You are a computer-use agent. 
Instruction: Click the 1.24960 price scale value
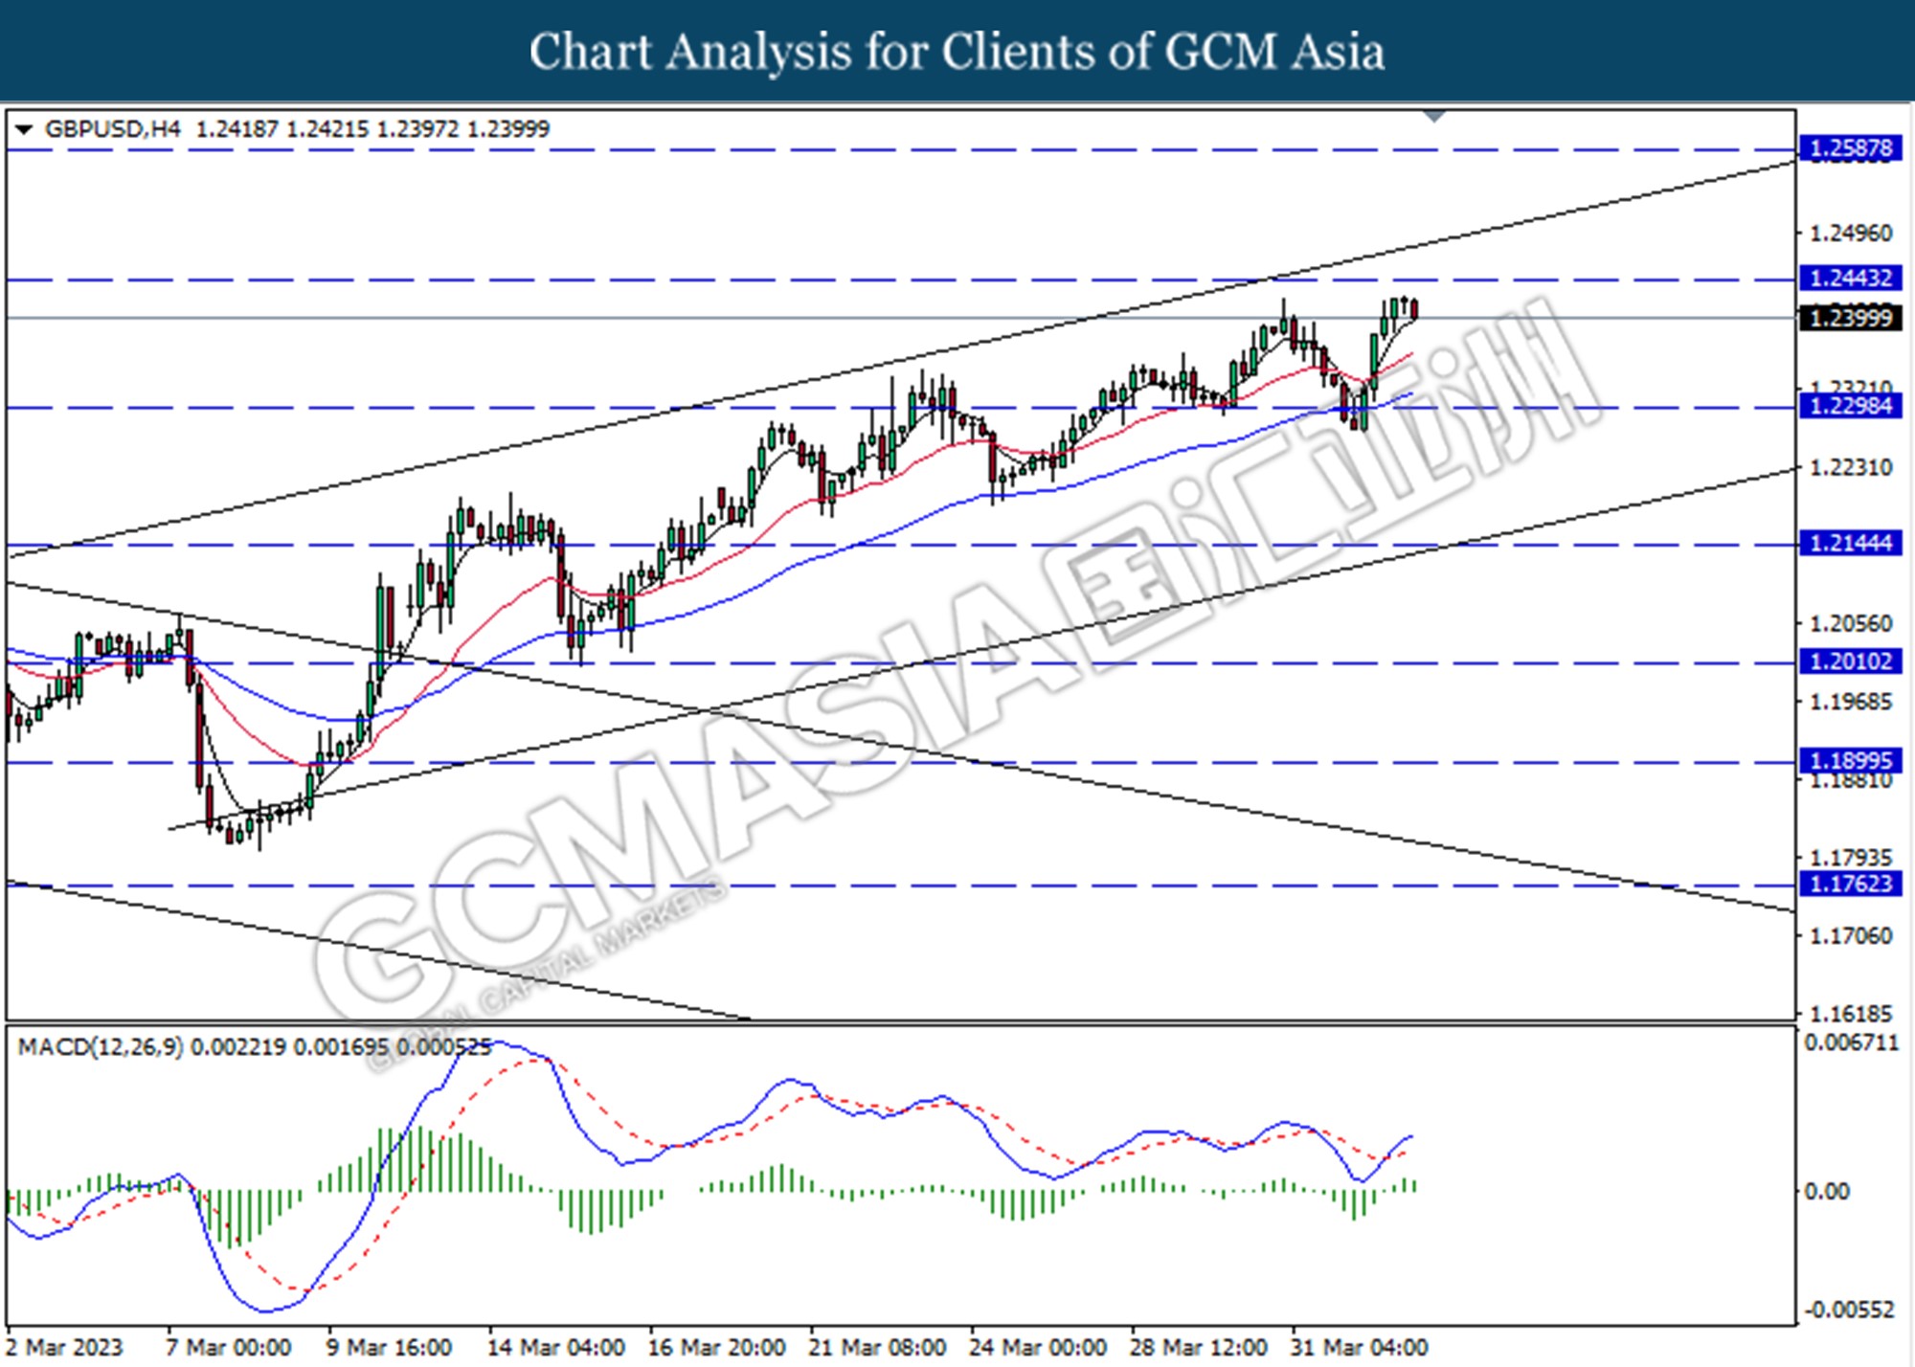point(1850,234)
